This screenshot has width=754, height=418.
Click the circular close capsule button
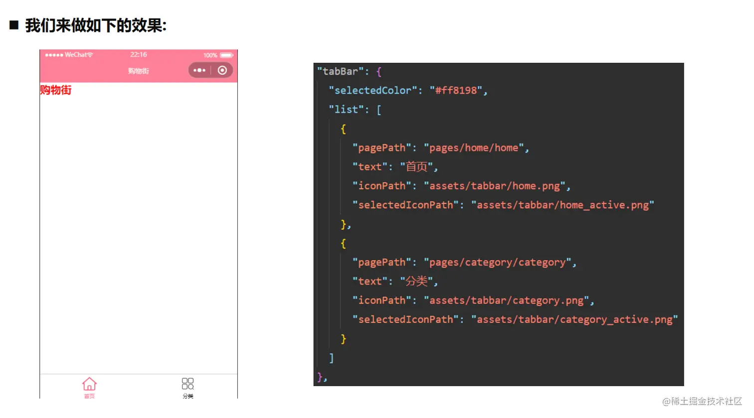(222, 70)
